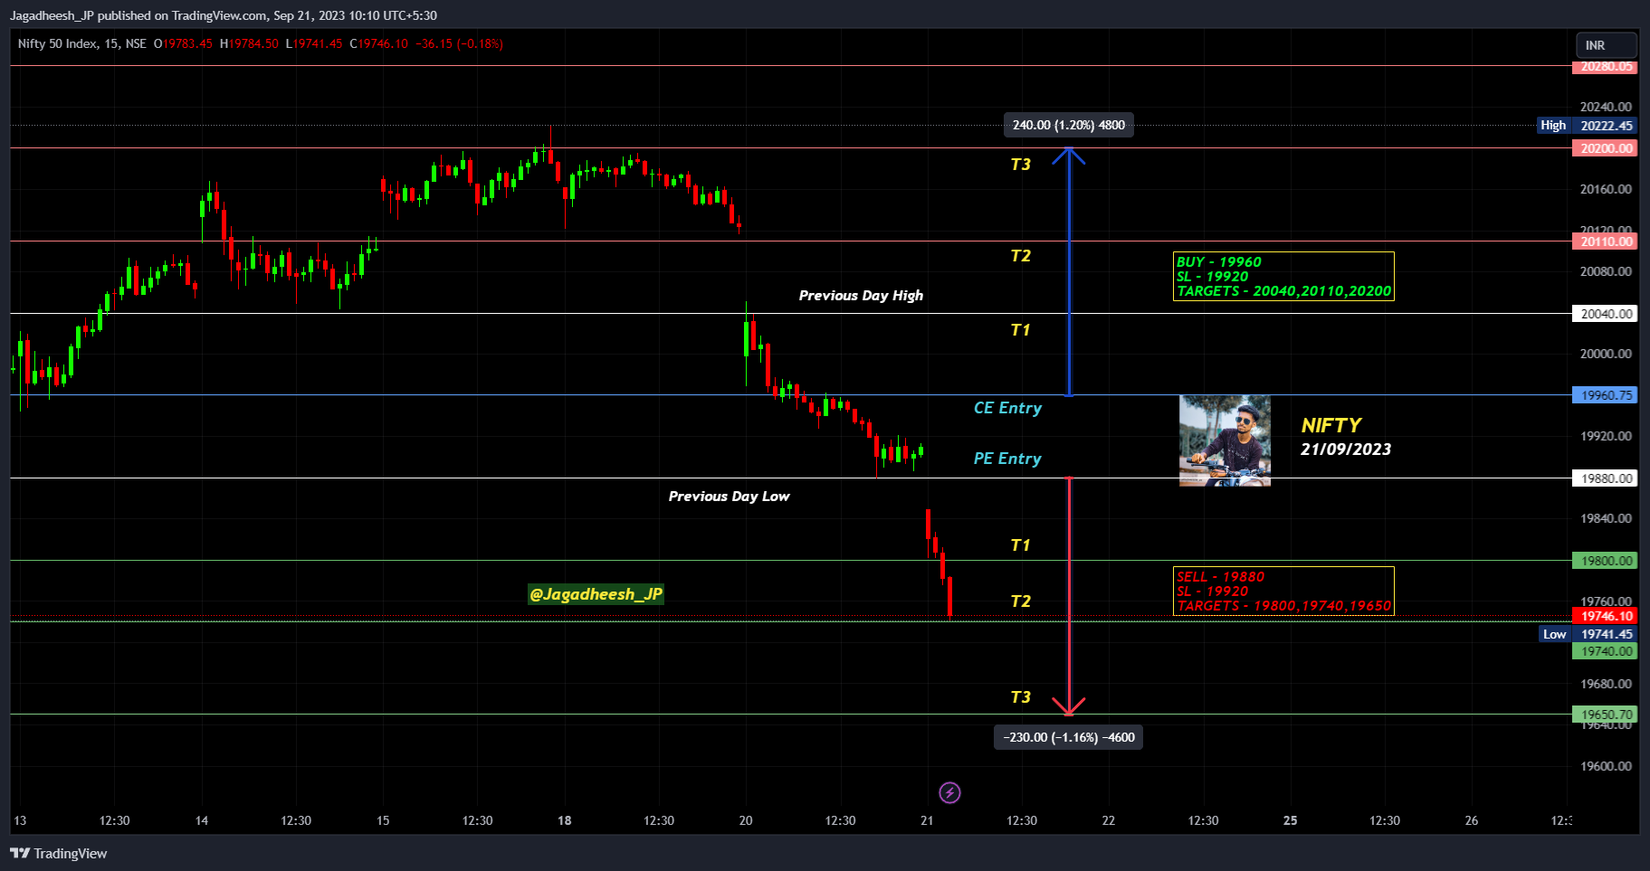
Task: Click the Previous Day High label
Action: click(861, 296)
